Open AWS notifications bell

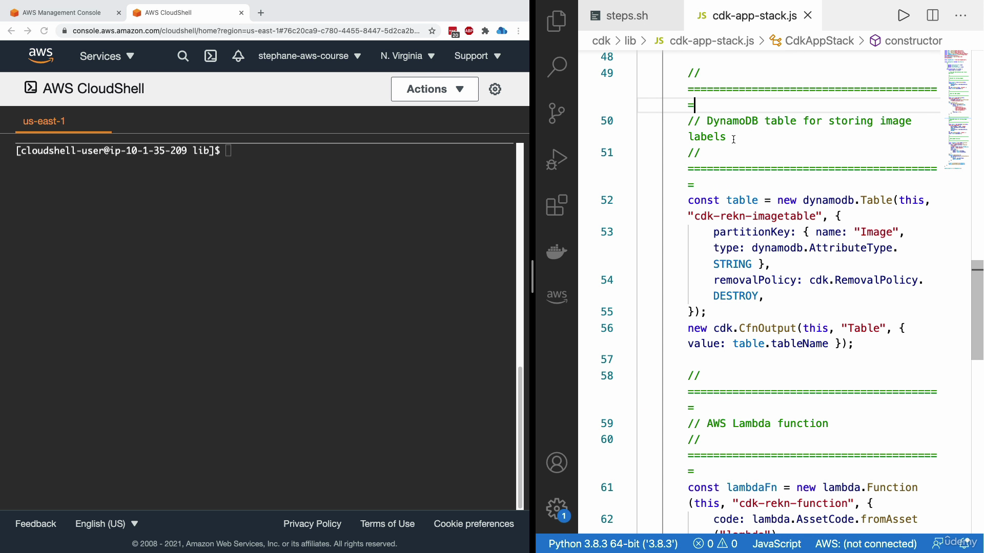[x=238, y=56]
